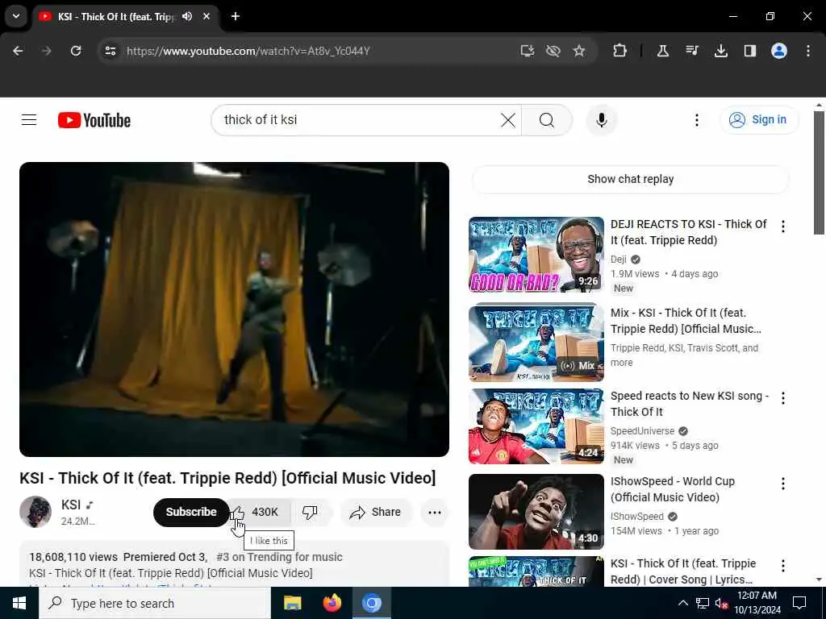Open options for Speed reacts video
Image resolution: width=826 pixels, height=619 pixels.
[783, 398]
